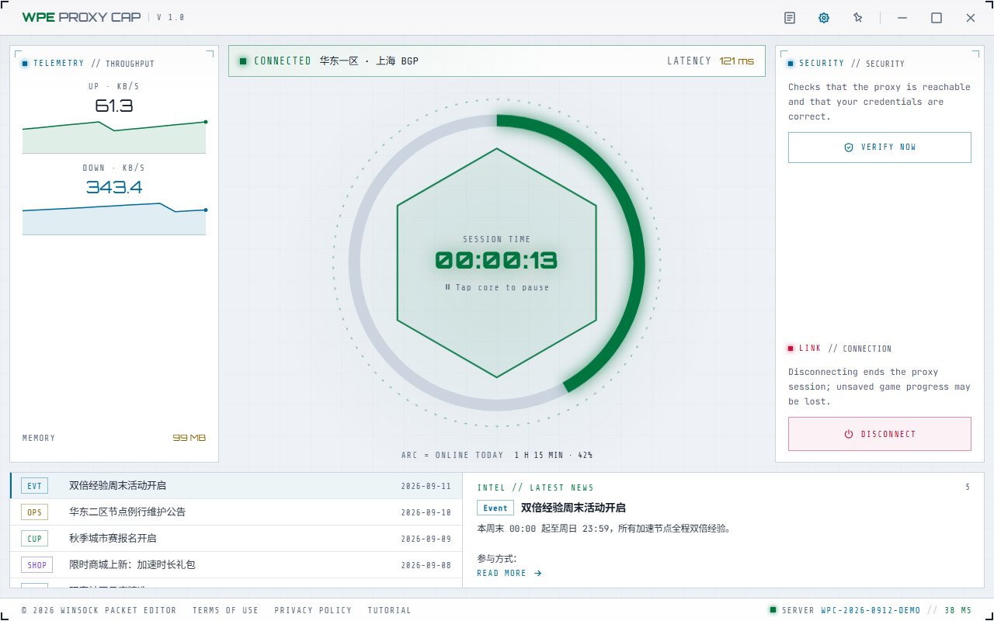The height and width of the screenshot is (621, 994).
Task: Click the INTEL // LATEST NEWS header
Action: (535, 487)
